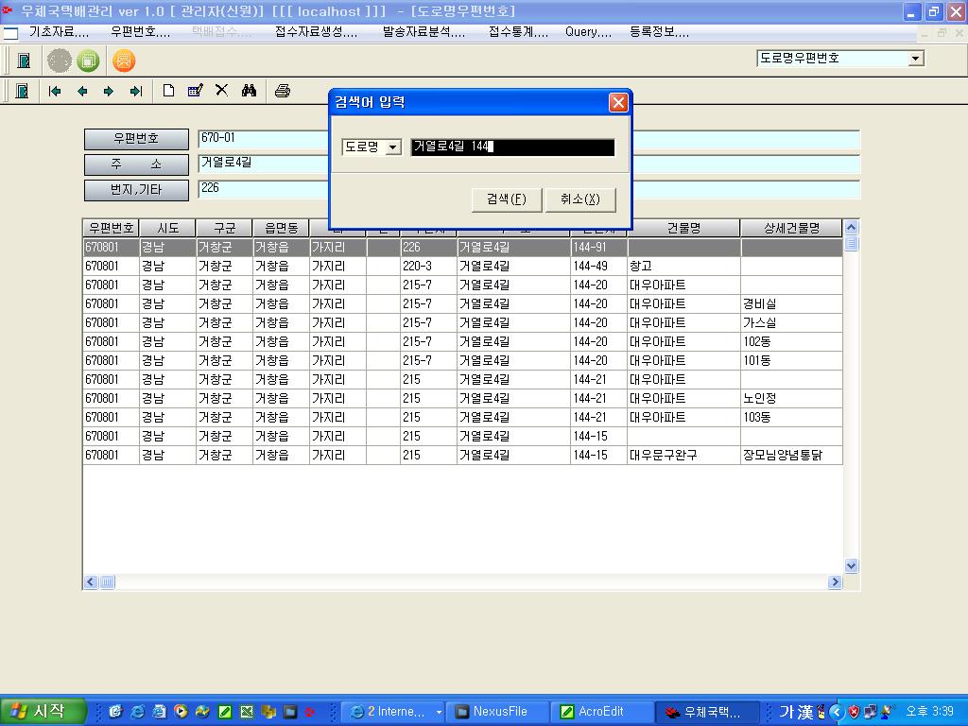Click the 우편번호 button above the 주 소 button

[x=136, y=139]
